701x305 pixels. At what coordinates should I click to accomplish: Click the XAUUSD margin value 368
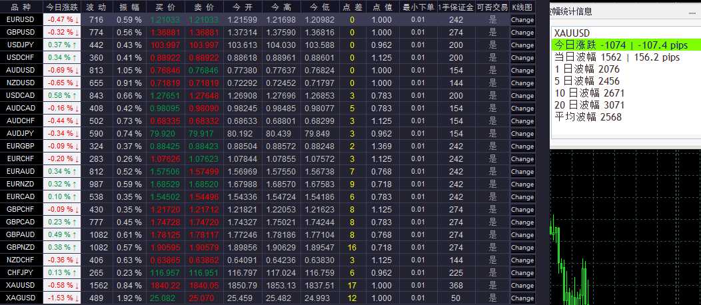456,285
